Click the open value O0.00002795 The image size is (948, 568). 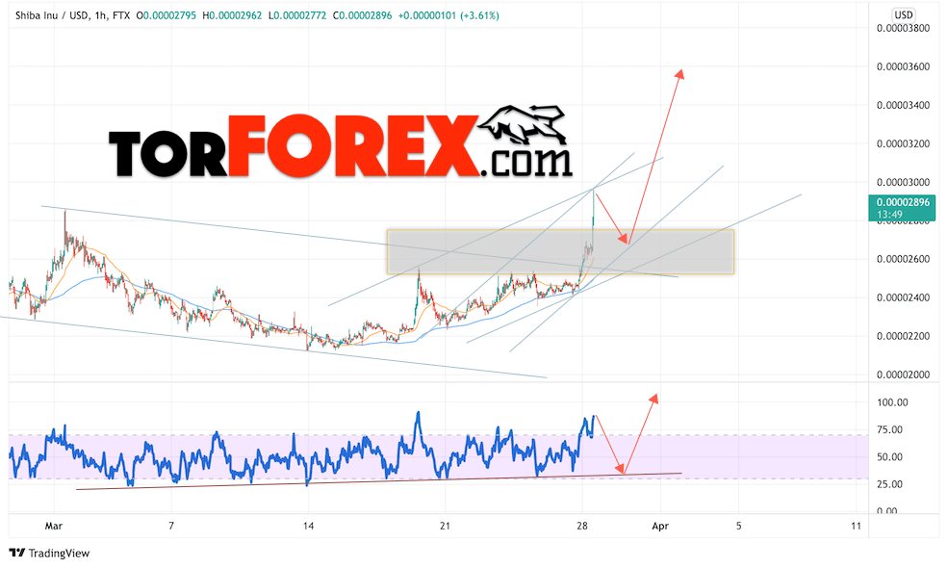pos(166,15)
